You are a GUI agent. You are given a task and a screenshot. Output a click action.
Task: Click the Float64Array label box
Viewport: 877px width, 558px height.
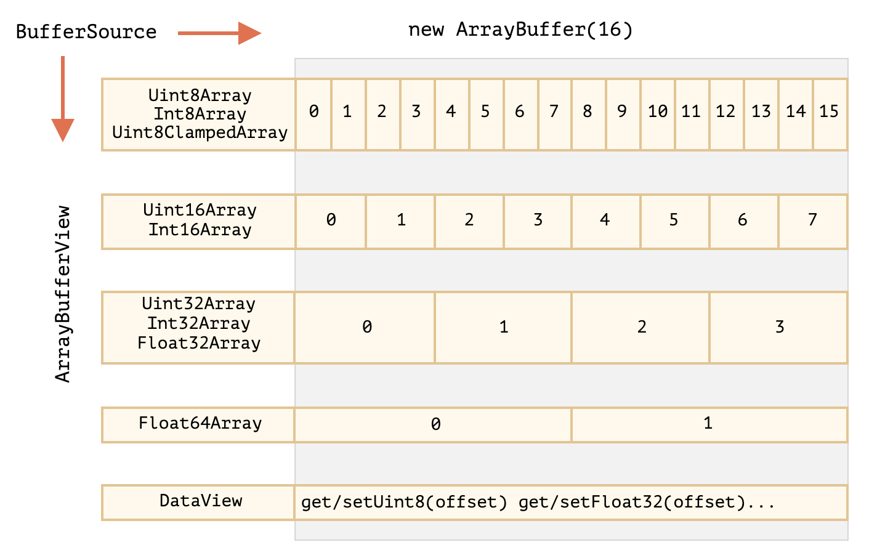coord(198,424)
